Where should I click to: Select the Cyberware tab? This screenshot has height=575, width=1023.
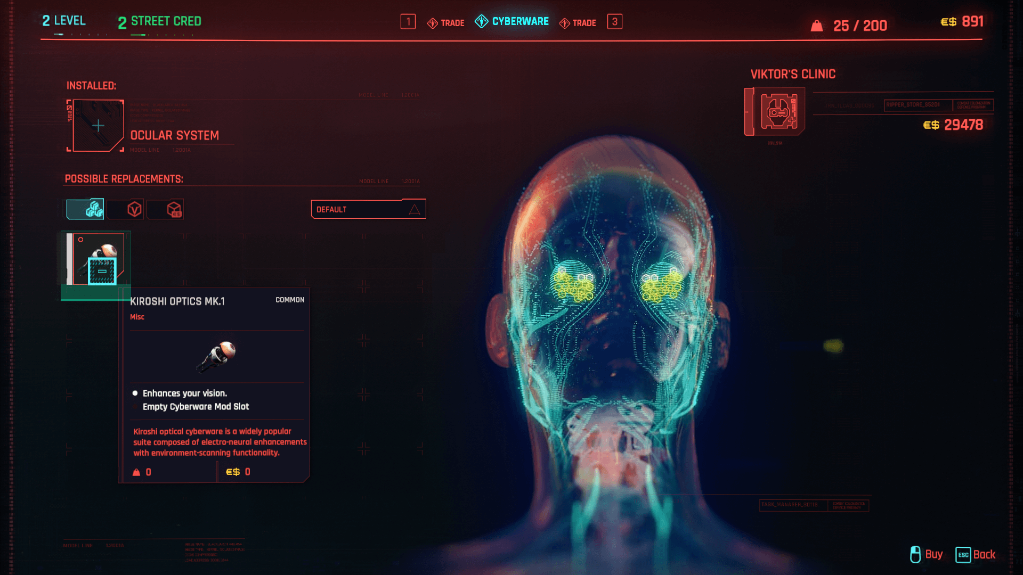(x=511, y=21)
